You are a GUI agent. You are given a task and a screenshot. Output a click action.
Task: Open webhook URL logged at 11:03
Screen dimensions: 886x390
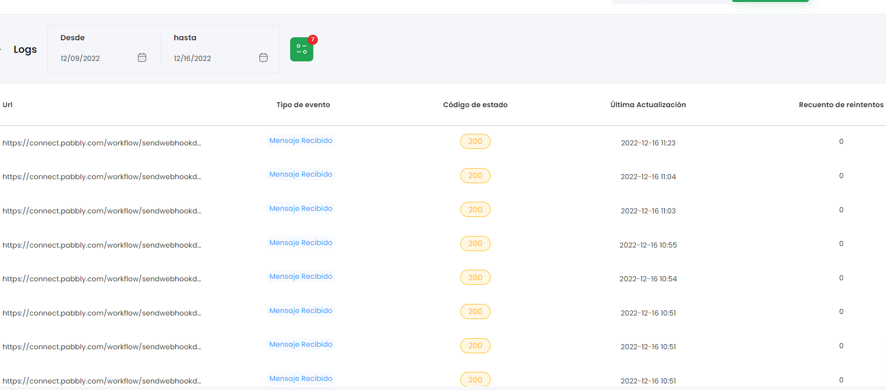click(102, 211)
